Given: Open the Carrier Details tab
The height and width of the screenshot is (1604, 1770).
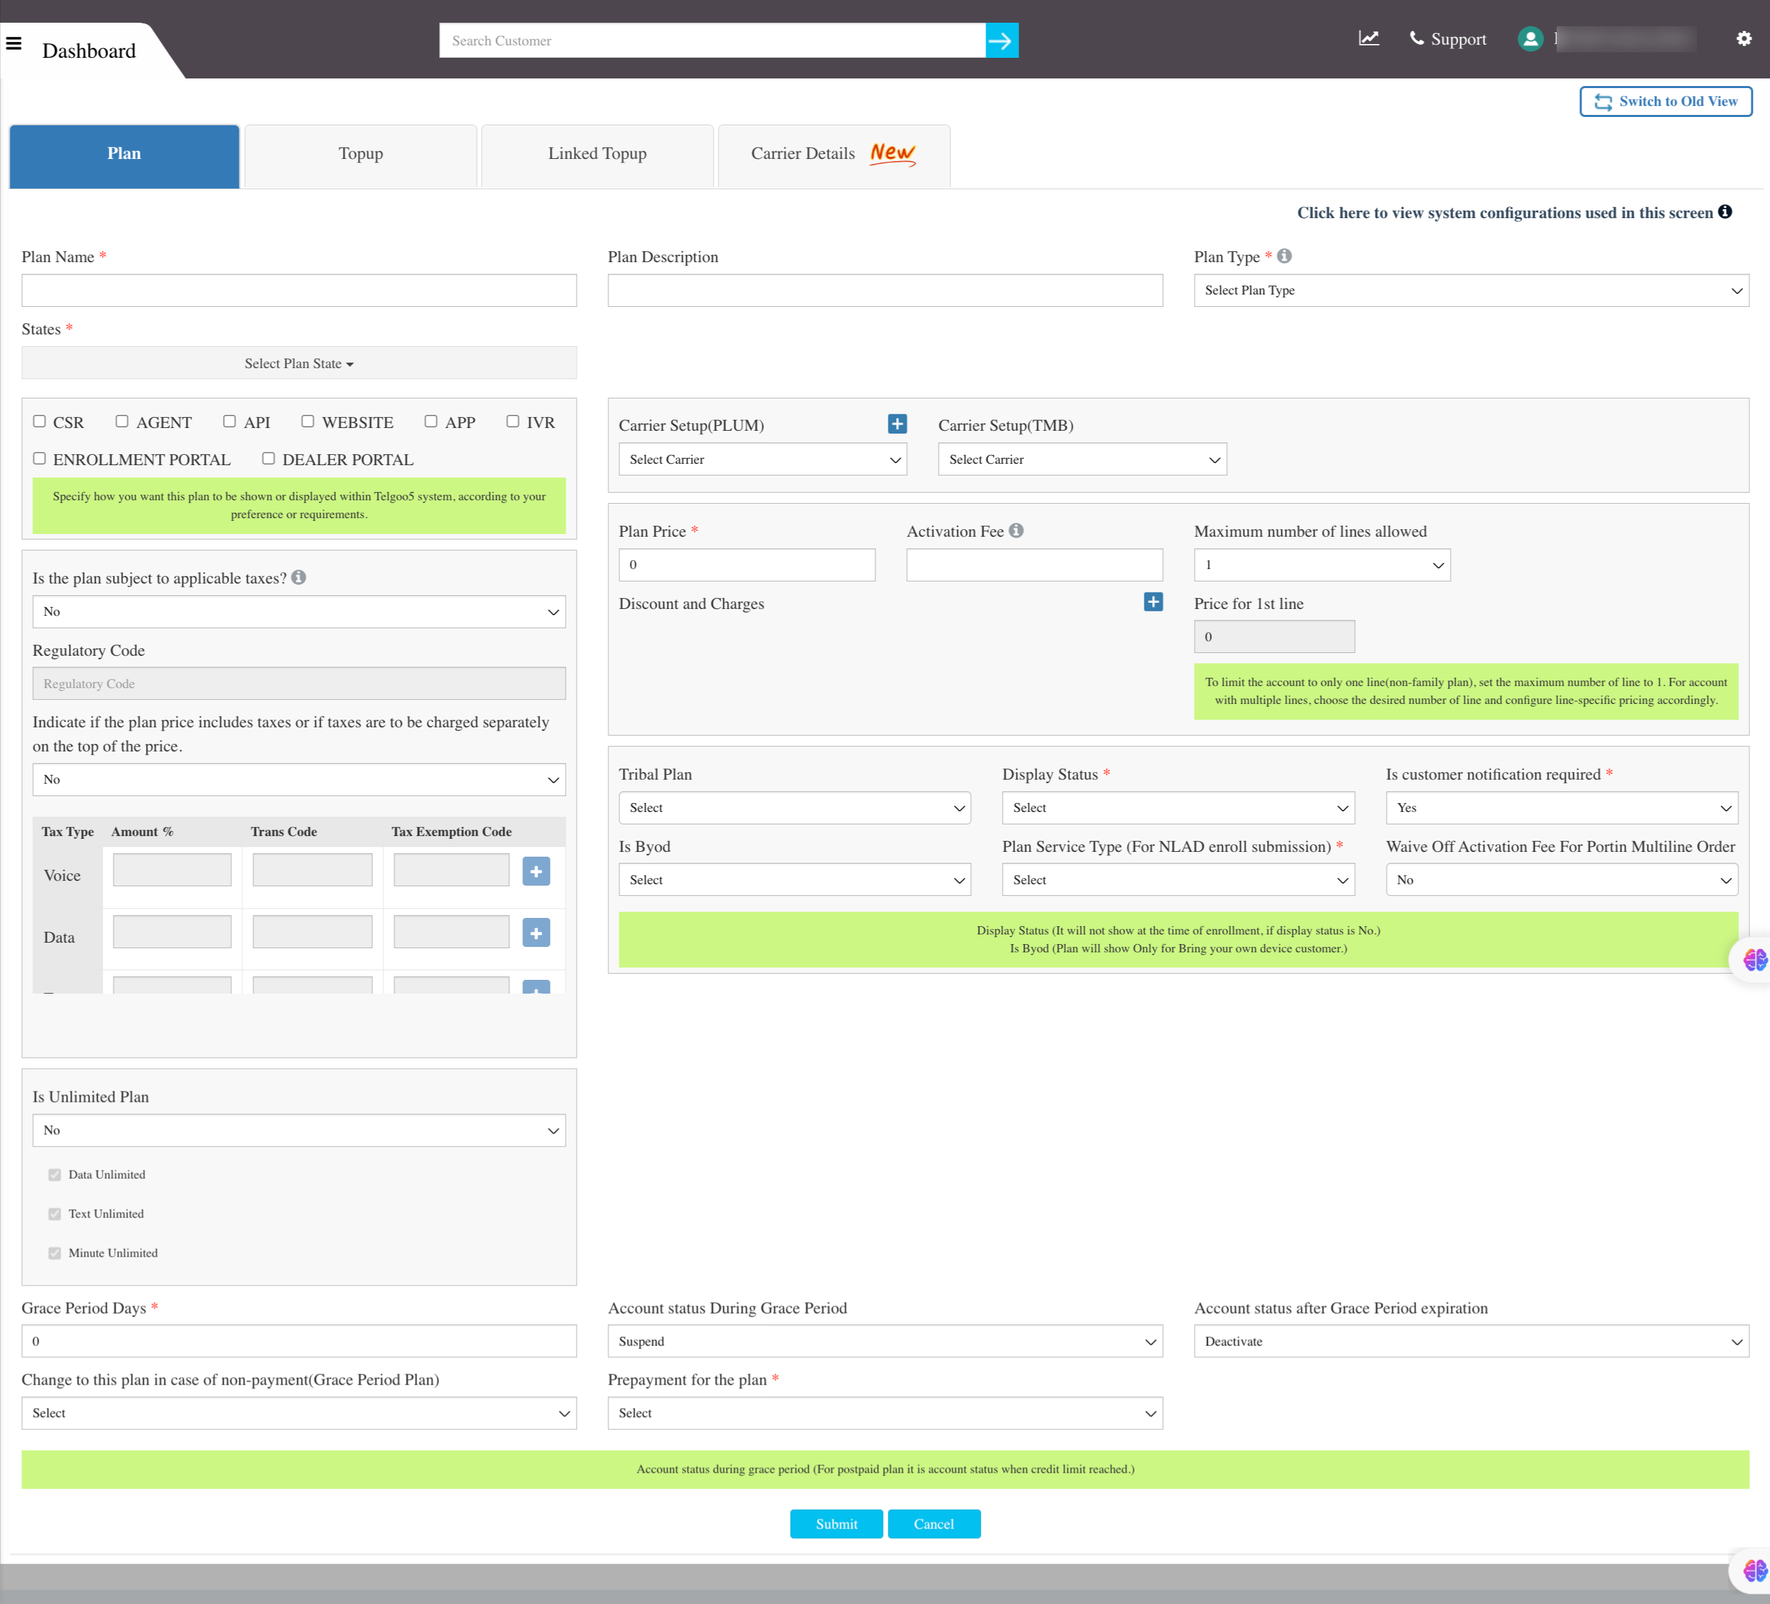Looking at the screenshot, I should point(833,155).
